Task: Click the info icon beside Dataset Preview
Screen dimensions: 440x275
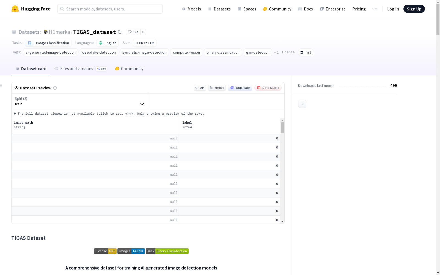Action: coord(55,88)
